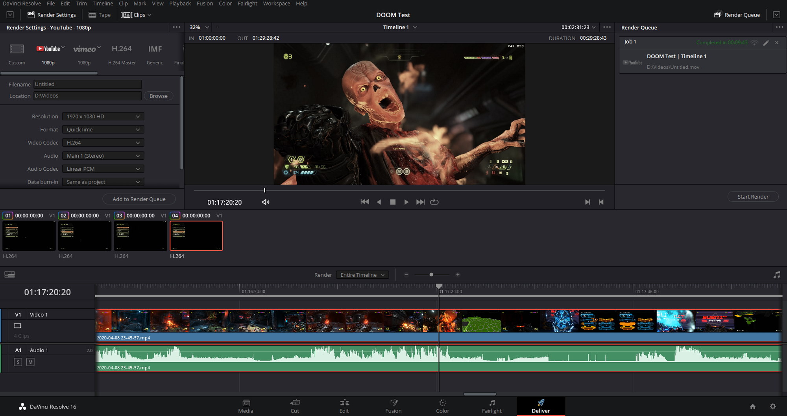Open the Video Codec H.264 dropdown

[x=103, y=143]
